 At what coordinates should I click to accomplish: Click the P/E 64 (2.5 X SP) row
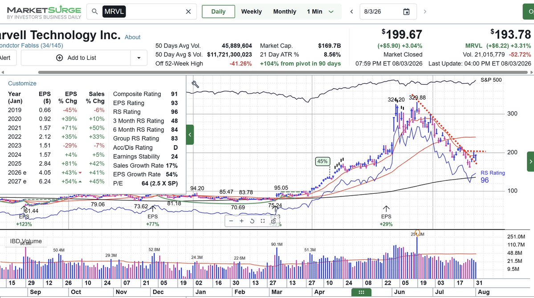(x=146, y=183)
